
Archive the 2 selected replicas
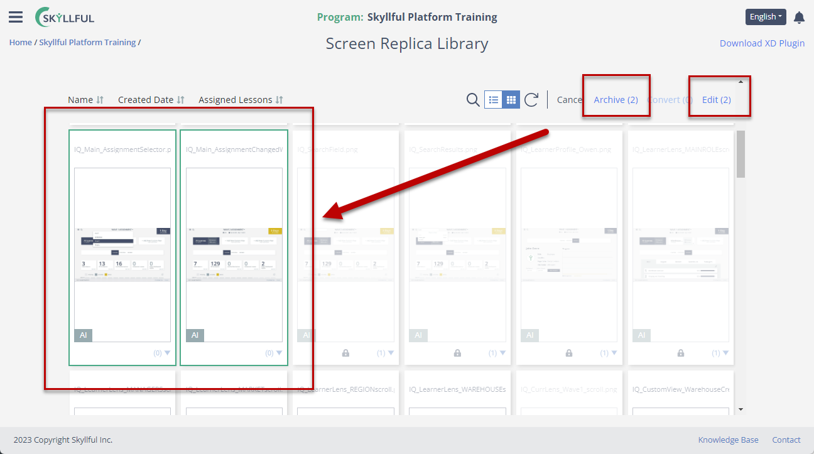tap(616, 100)
